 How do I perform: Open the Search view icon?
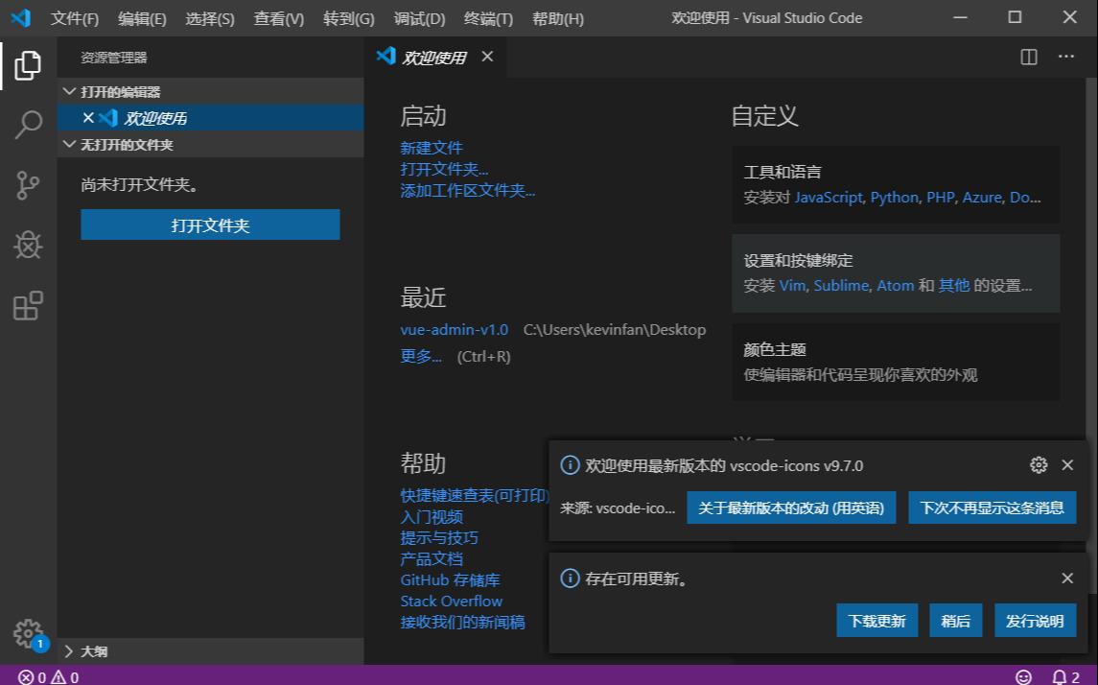click(28, 125)
